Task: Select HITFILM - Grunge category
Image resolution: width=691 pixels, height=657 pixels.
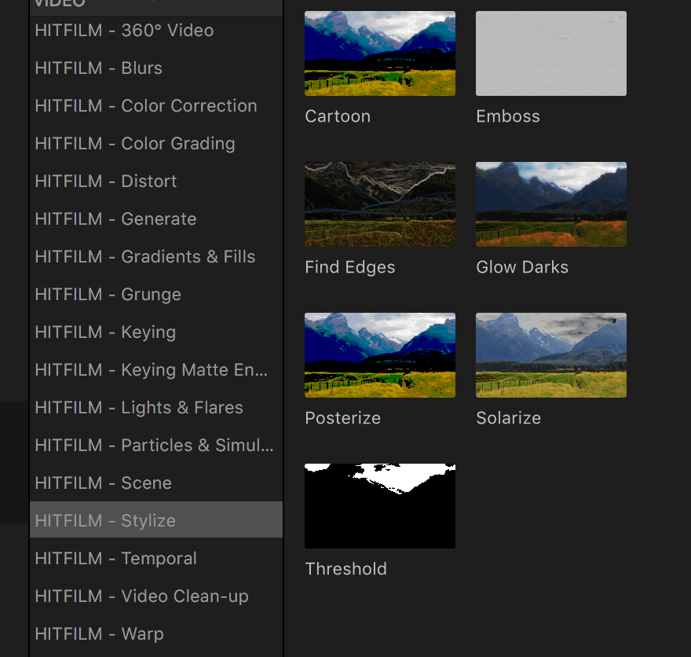Action: (x=156, y=295)
